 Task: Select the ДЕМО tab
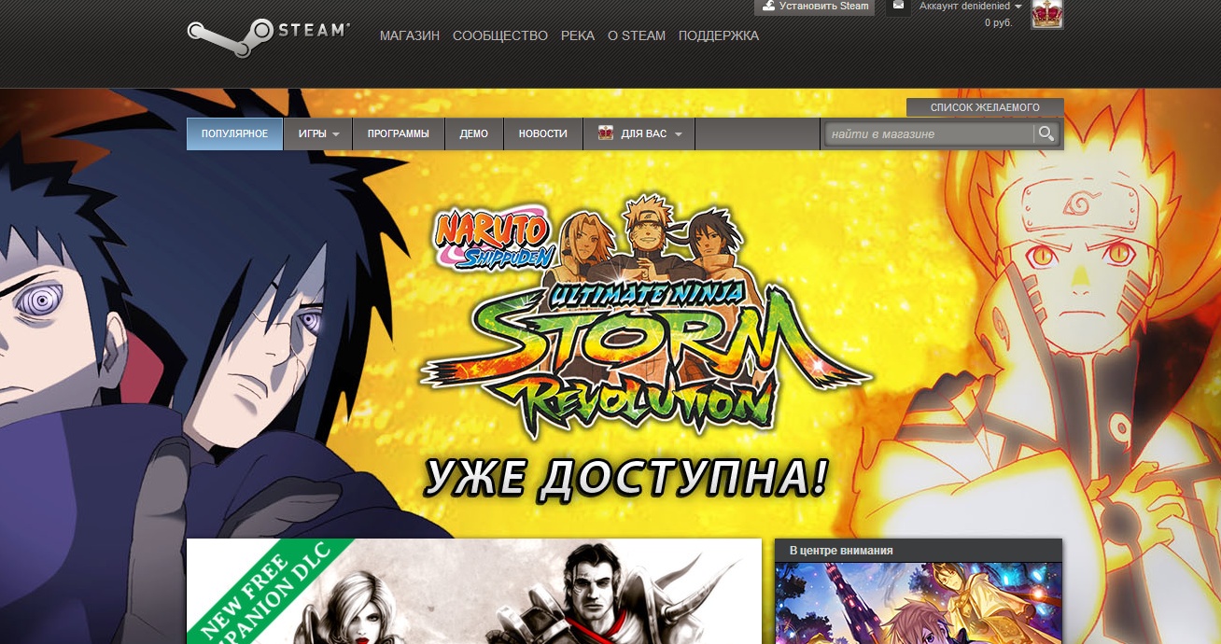pos(474,133)
